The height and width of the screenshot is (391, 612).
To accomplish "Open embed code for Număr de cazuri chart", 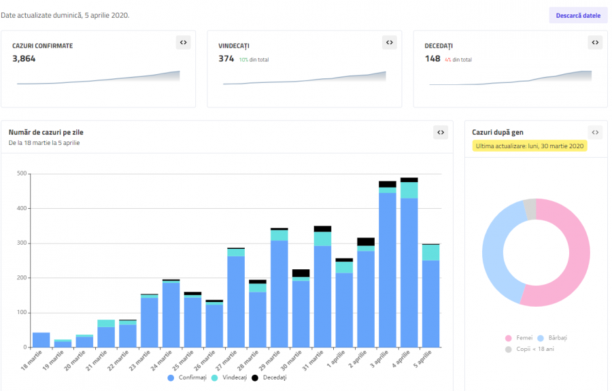I will [x=441, y=133].
